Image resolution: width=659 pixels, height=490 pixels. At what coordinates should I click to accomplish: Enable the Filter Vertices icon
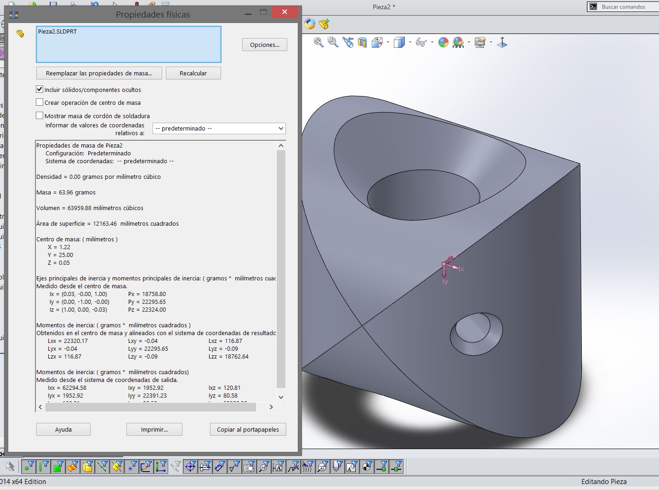pos(28,467)
